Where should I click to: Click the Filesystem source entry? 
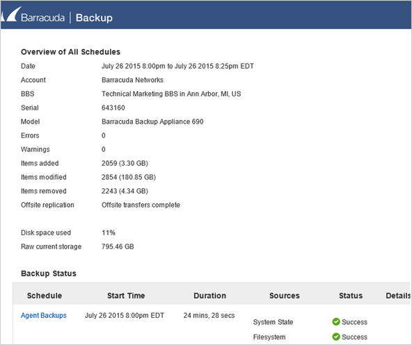click(x=269, y=337)
